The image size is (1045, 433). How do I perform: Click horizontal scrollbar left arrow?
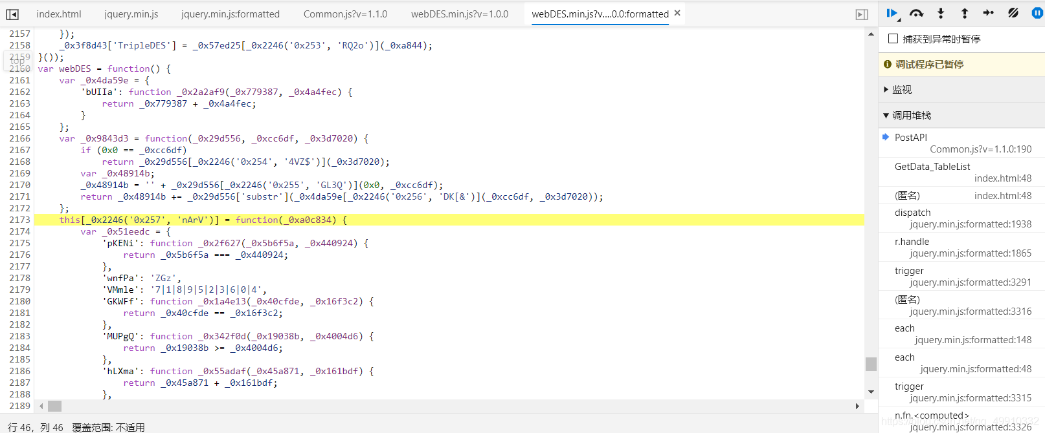pos(41,406)
